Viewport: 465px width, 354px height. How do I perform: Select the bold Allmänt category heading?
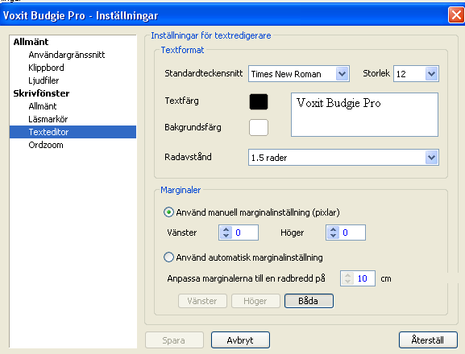point(31,42)
